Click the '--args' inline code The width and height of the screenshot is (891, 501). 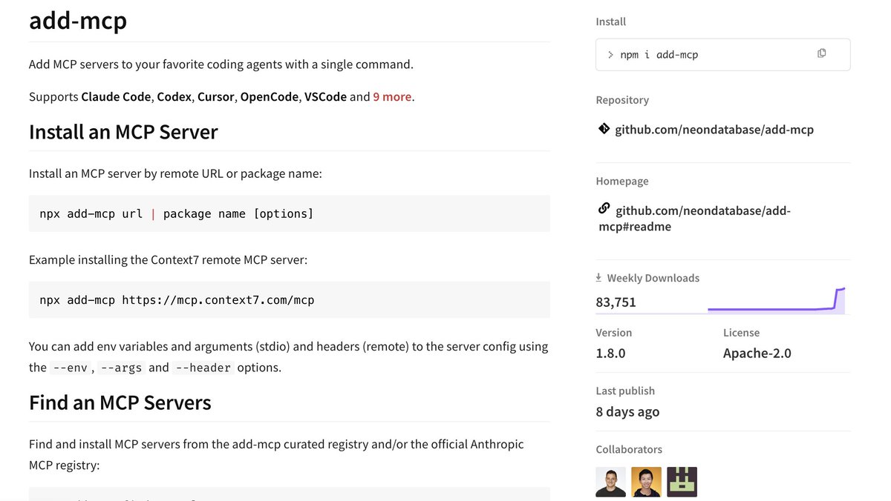tap(120, 368)
